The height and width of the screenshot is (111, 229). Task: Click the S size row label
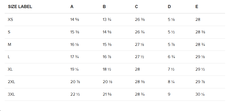click(9, 32)
